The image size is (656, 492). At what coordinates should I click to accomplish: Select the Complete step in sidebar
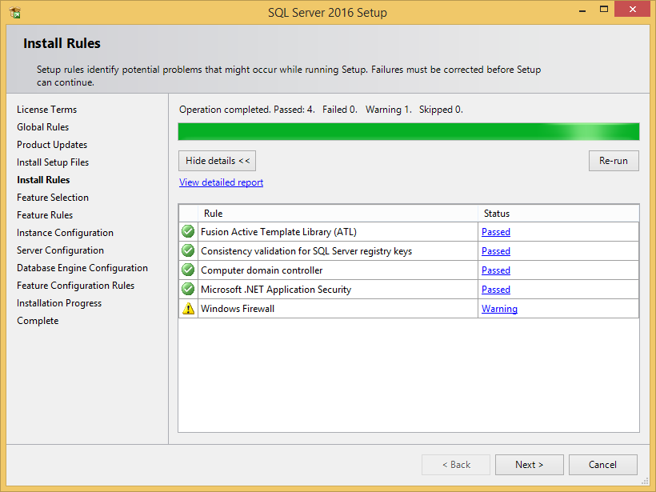tap(38, 321)
